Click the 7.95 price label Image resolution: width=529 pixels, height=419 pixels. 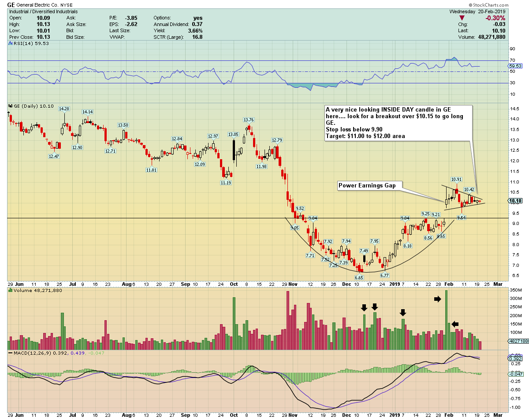(x=374, y=241)
